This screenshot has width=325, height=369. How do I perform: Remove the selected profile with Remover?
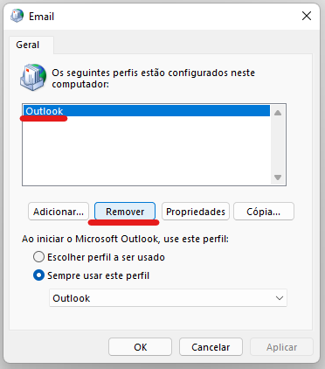click(125, 212)
